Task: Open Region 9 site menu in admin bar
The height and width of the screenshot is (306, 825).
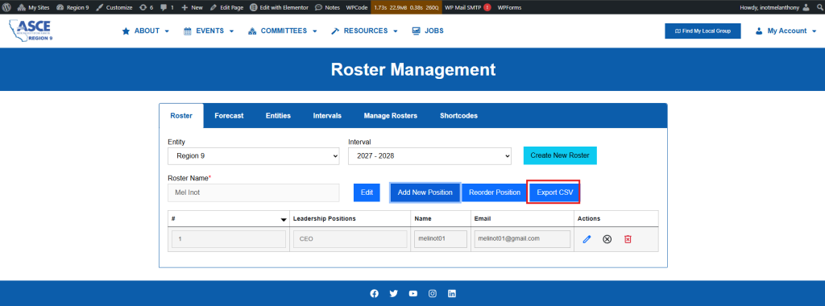Action: coord(73,7)
